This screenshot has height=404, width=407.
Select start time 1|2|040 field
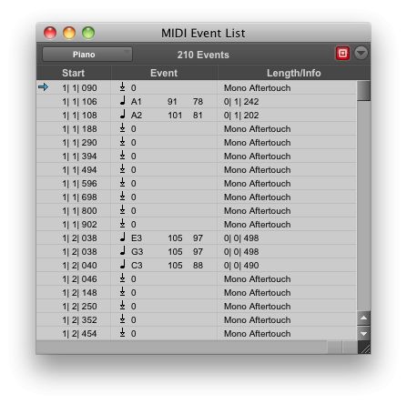[79, 266]
